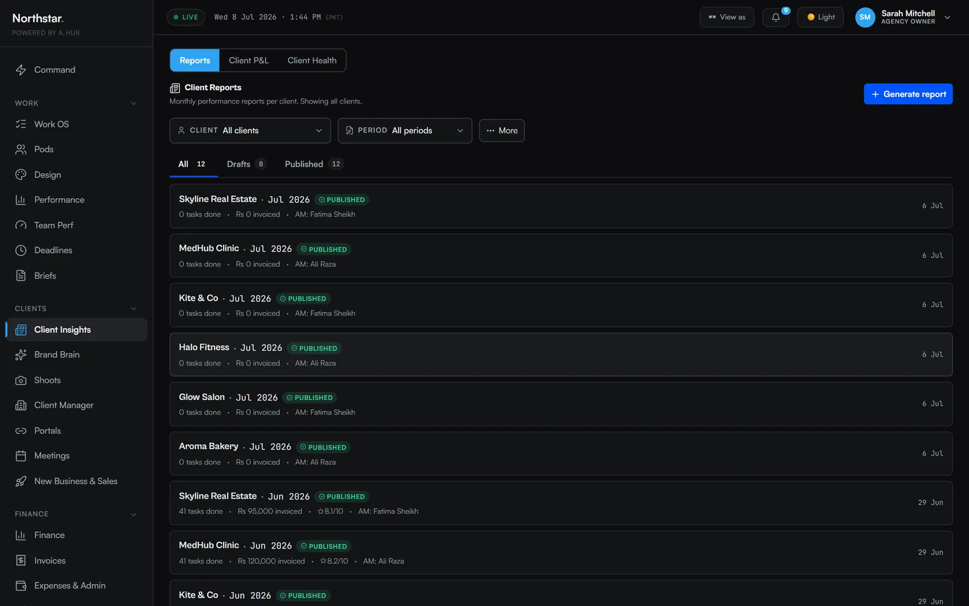Open Kite & Co Jul 2026 report
The width and height of the screenshot is (969, 606).
[x=561, y=305]
